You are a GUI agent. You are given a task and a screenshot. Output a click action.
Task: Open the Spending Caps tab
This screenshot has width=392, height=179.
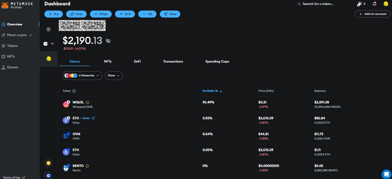217,61
